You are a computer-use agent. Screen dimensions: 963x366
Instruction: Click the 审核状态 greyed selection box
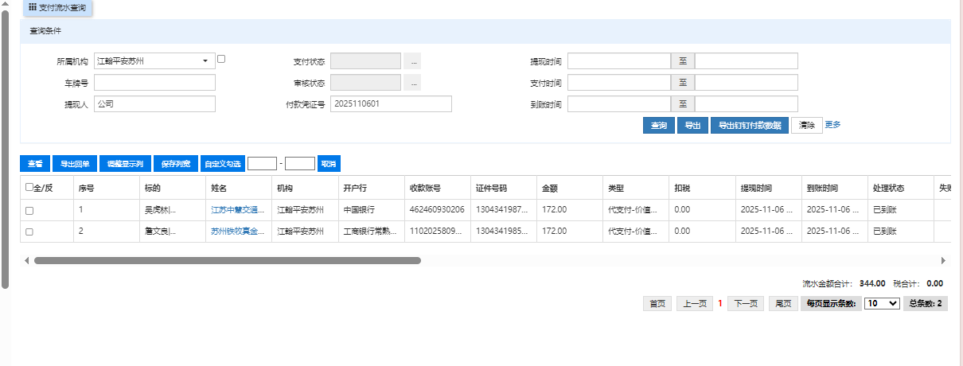point(365,82)
